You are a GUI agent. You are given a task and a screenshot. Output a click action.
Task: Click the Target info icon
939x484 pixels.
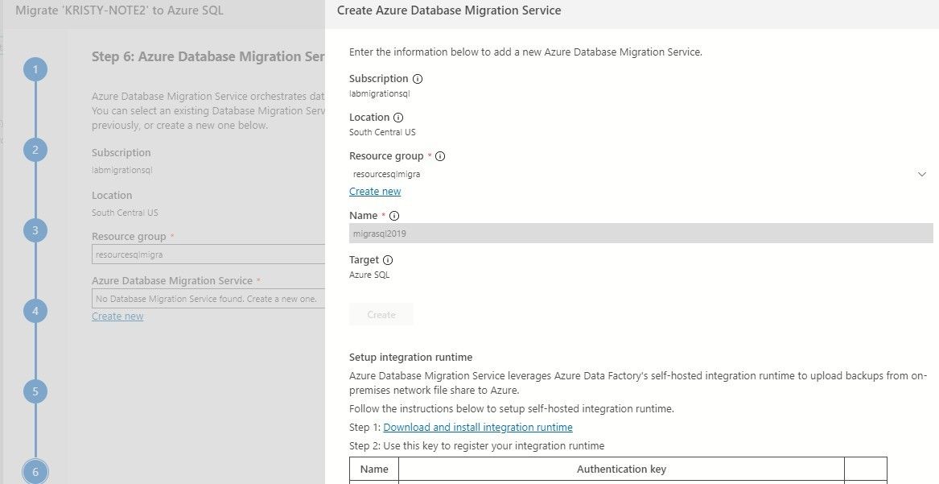coord(388,260)
